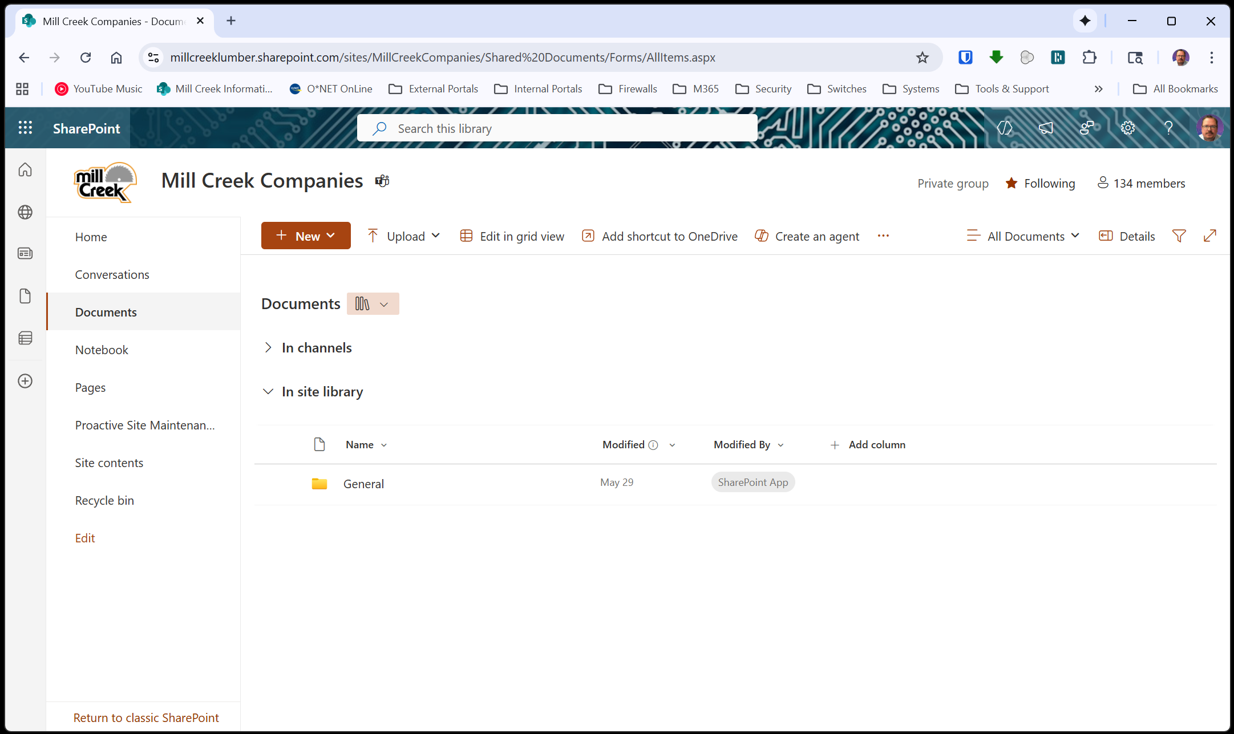Open the filter pane funnel icon
Screen dimensions: 1234x734
pos(1179,236)
